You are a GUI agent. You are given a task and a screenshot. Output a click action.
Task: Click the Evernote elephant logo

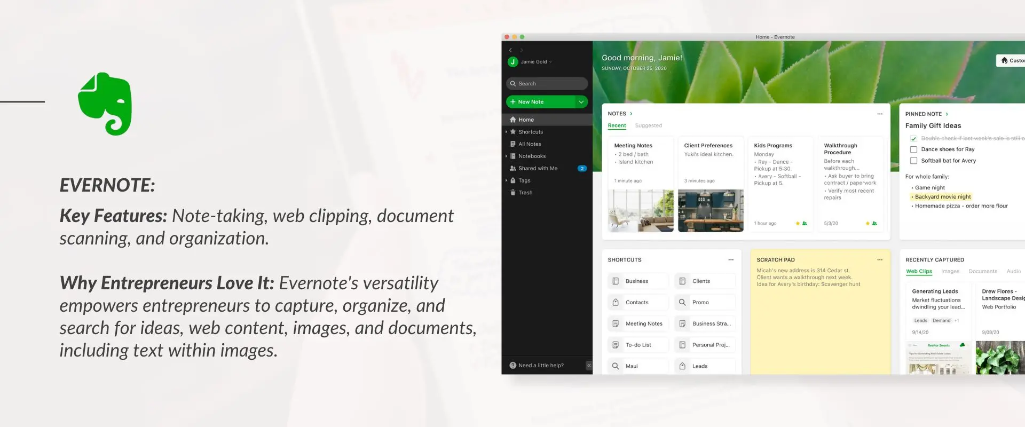pyautogui.click(x=105, y=104)
